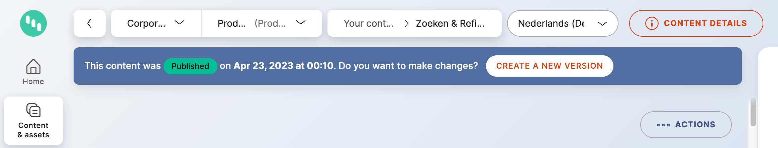Click the green Published status badge

point(190,66)
